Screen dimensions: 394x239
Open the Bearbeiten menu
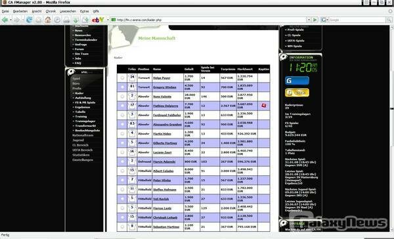pyautogui.click(x=20, y=11)
